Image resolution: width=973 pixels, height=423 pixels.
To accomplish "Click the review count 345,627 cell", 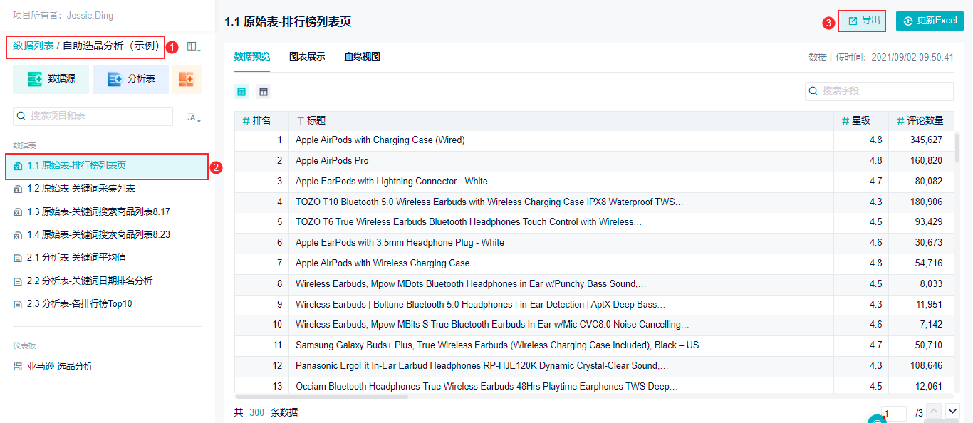I will point(926,140).
